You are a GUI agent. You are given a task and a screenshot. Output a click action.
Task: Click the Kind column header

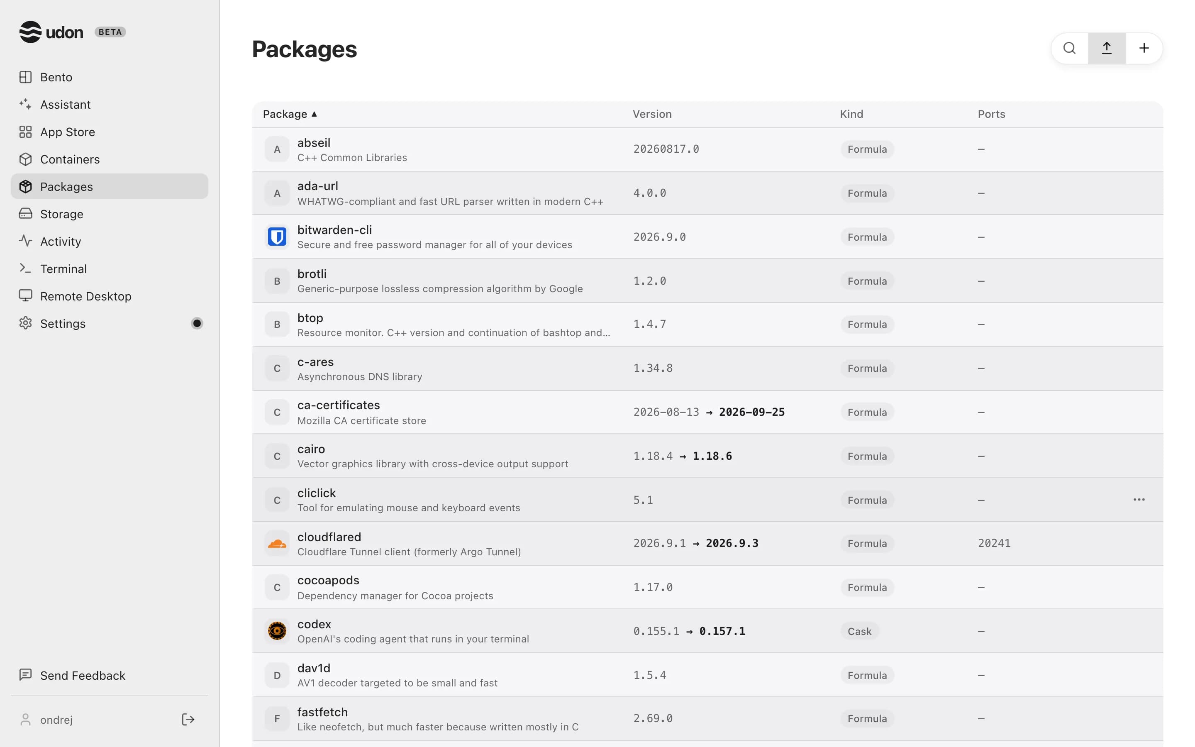pos(851,114)
